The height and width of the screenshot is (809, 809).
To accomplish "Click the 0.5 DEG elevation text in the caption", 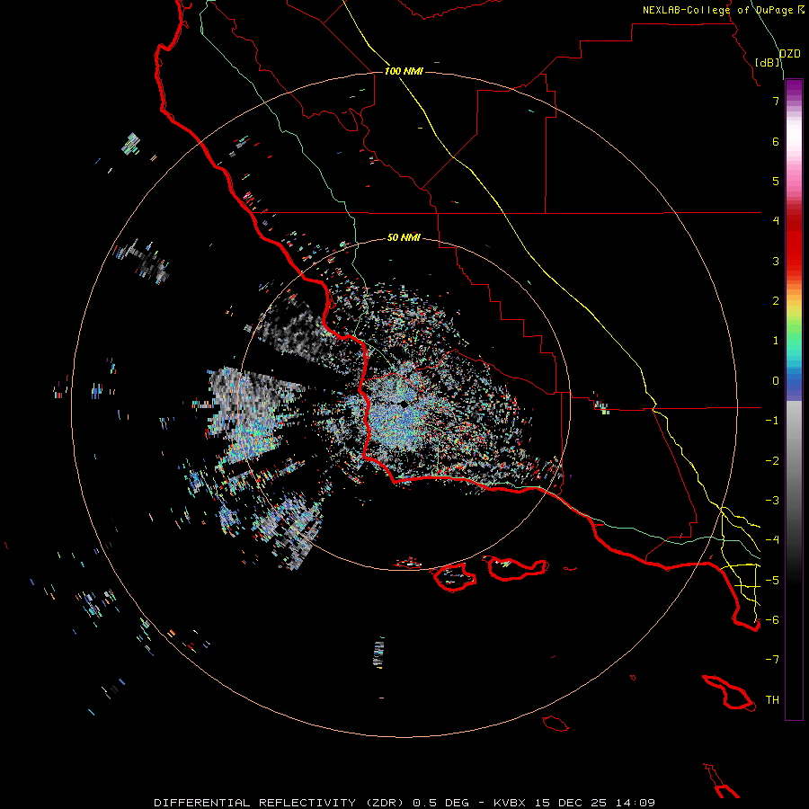I will [x=441, y=803].
